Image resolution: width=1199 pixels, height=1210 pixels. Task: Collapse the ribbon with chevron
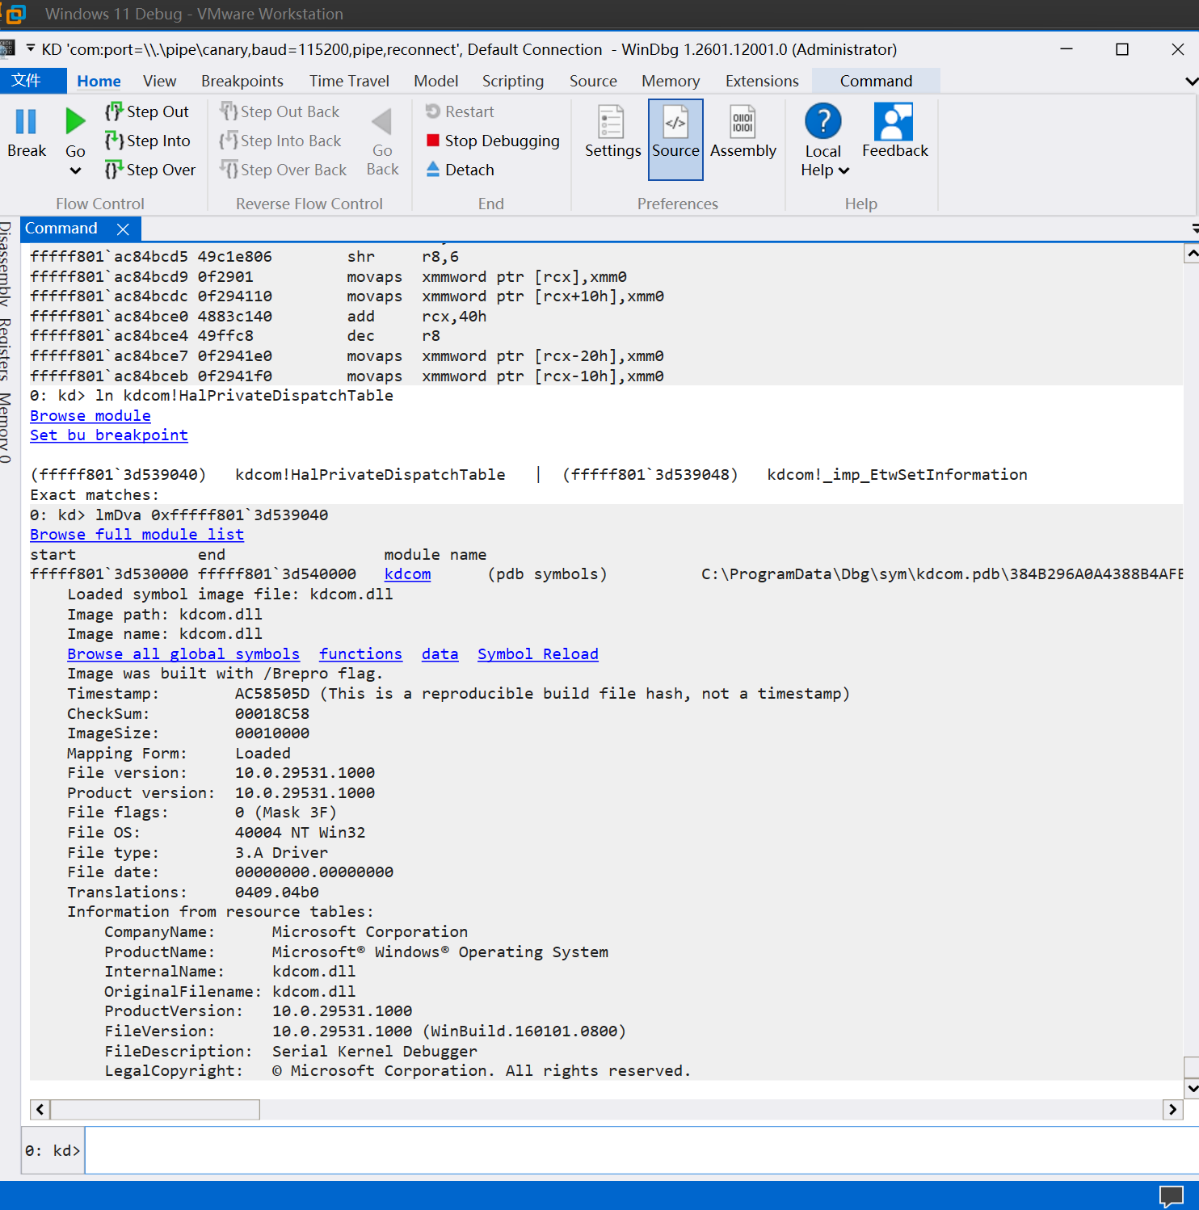click(1191, 81)
